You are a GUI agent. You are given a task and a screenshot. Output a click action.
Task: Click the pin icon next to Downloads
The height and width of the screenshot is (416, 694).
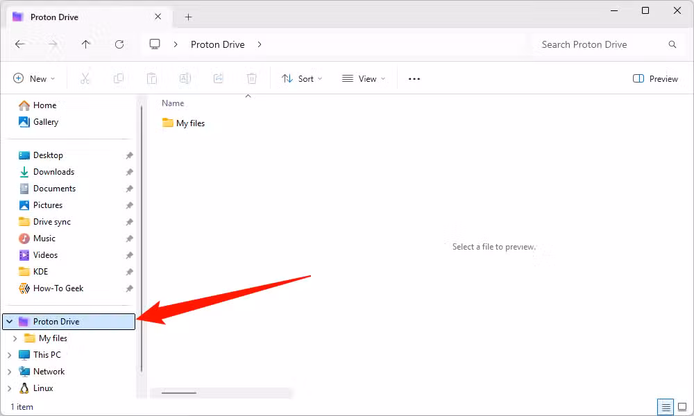(x=129, y=172)
